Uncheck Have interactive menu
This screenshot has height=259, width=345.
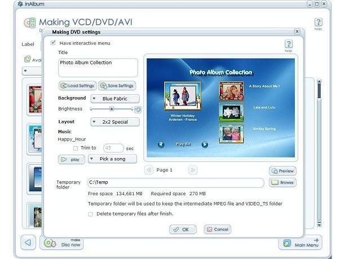53,43
